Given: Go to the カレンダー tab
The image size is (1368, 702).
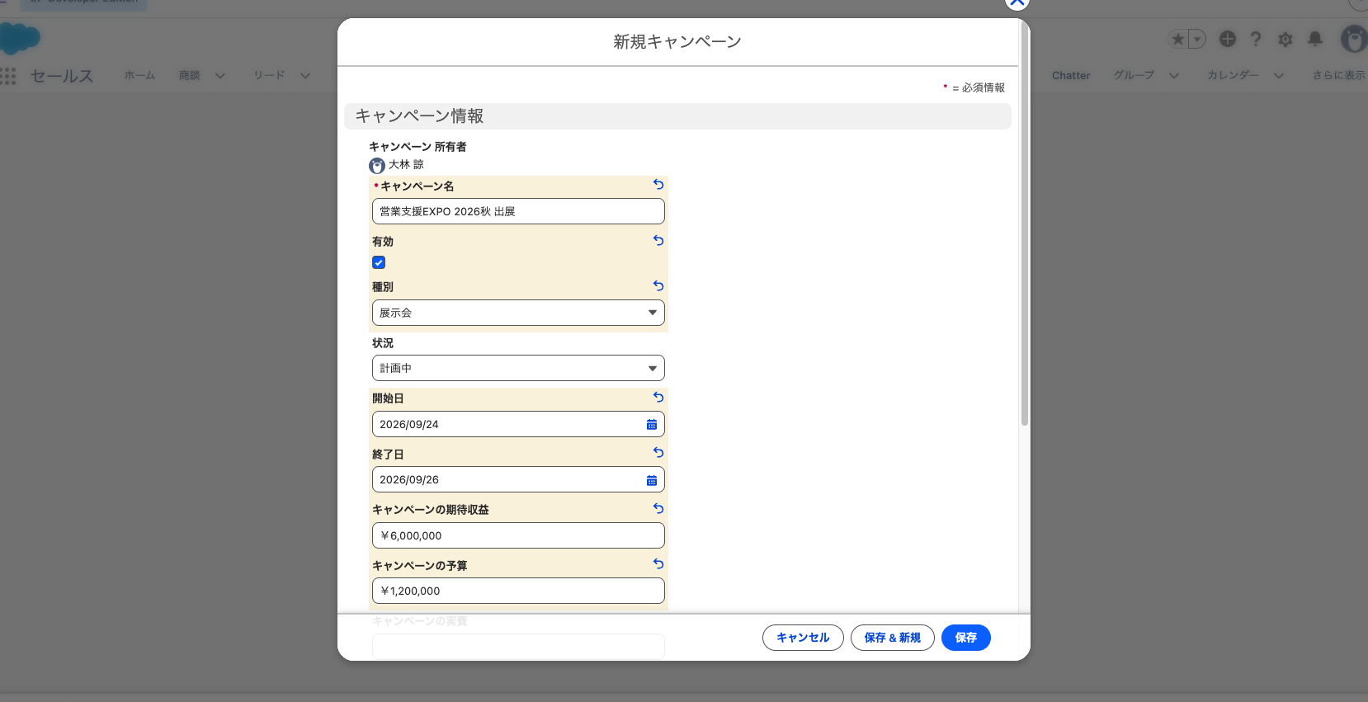Looking at the screenshot, I should click(1234, 75).
